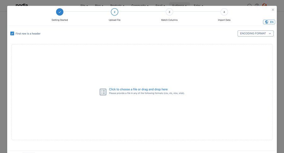Open the search icon in top bar

click(x=250, y=6)
